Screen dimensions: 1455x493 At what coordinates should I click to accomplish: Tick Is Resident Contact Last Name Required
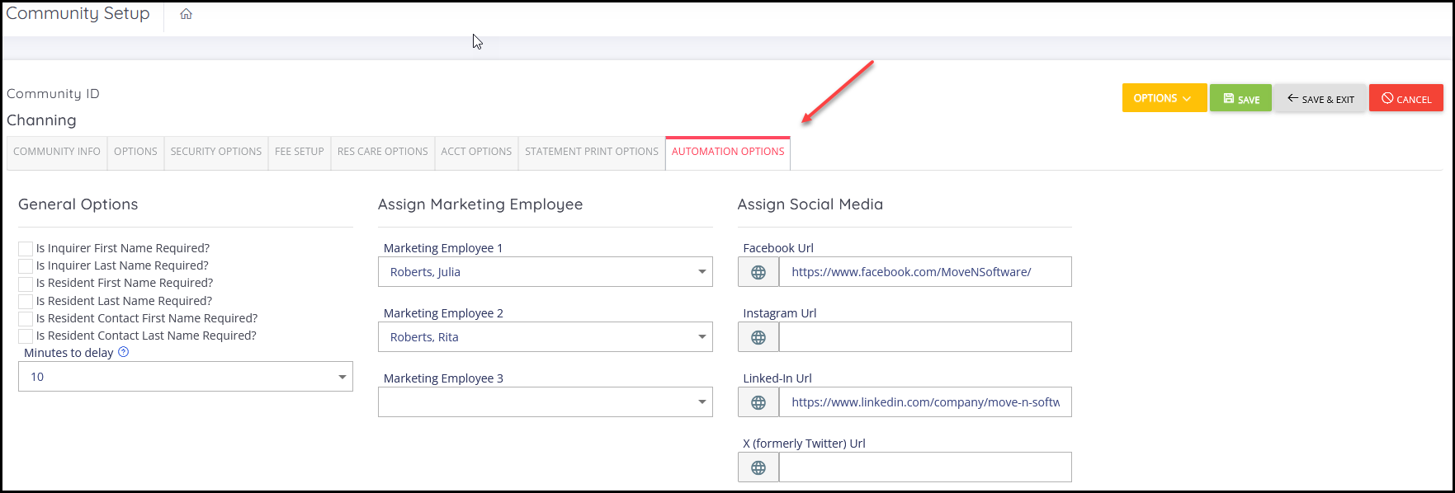(x=26, y=336)
